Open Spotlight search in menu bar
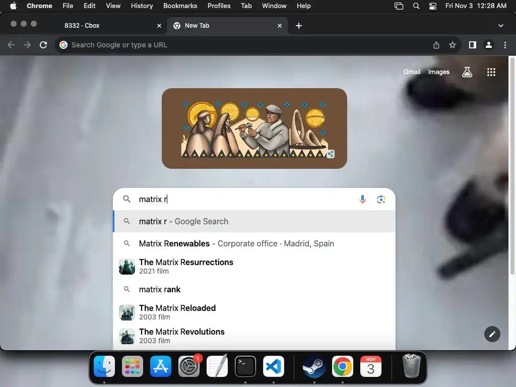Image resolution: width=516 pixels, height=387 pixels. click(416, 6)
